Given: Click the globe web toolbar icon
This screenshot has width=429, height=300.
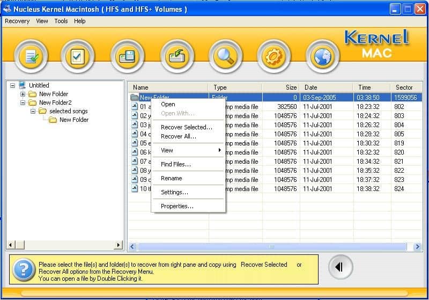Looking at the screenshot, I should tap(322, 57).
